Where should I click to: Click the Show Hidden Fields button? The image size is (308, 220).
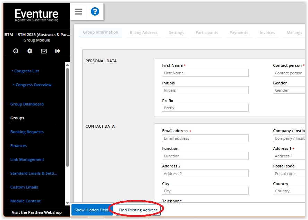point(92,210)
